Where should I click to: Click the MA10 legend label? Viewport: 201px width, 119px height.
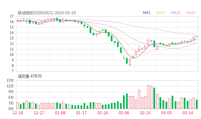click(161, 13)
